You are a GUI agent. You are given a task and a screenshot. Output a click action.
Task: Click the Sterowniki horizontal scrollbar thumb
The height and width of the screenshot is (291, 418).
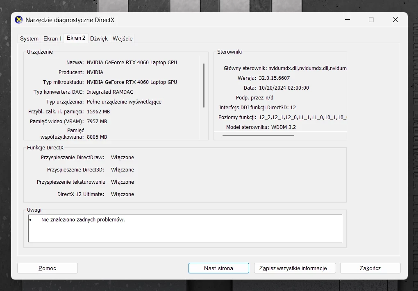pos(258,135)
